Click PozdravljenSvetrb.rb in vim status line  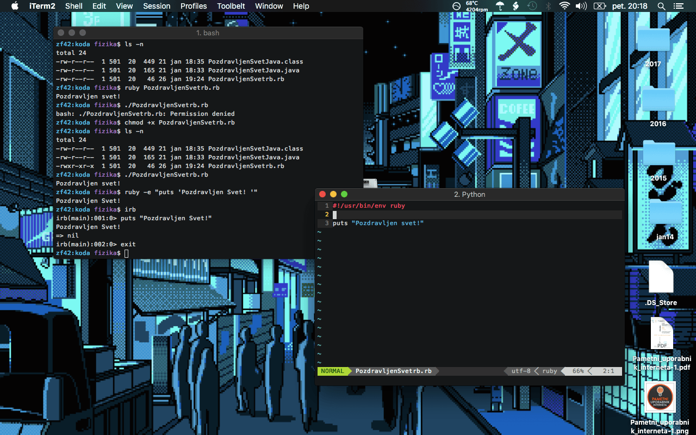(x=394, y=371)
